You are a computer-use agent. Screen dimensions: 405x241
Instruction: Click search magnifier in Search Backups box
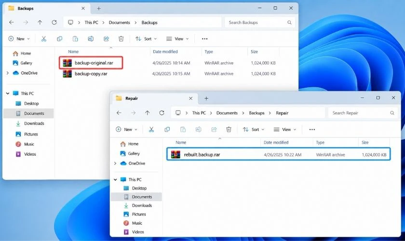289,23
